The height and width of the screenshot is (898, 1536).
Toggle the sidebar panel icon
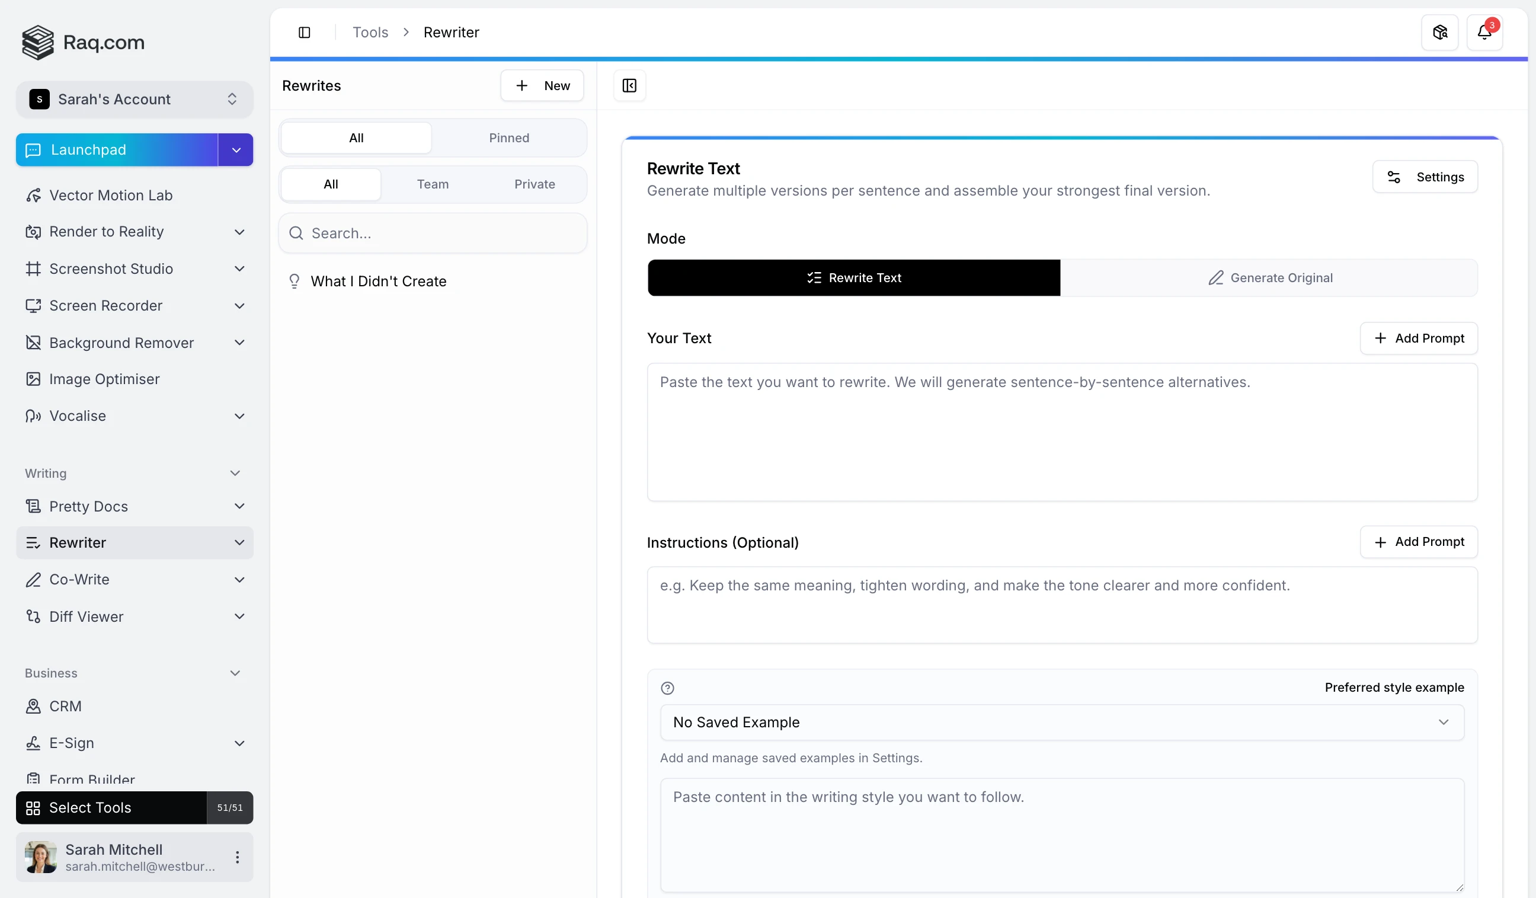click(x=304, y=33)
